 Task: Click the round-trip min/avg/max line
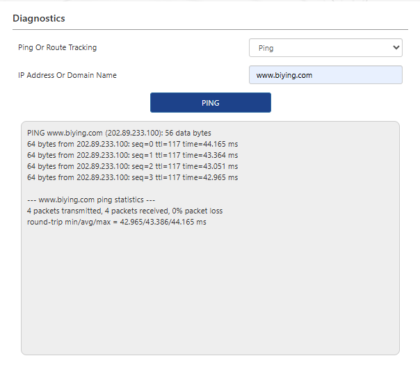(x=116, y=222)
